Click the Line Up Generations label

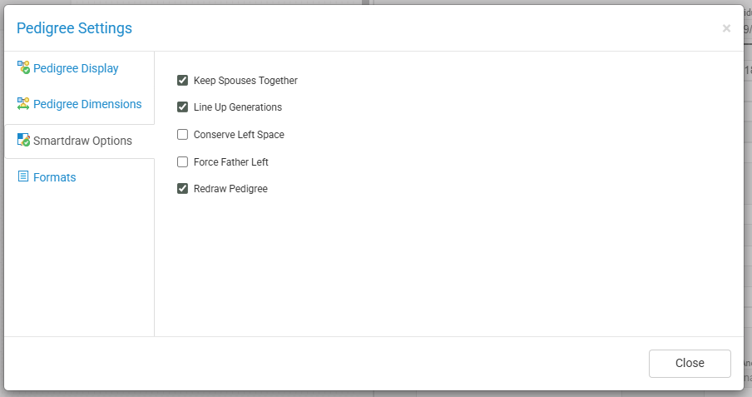[238, 107]
